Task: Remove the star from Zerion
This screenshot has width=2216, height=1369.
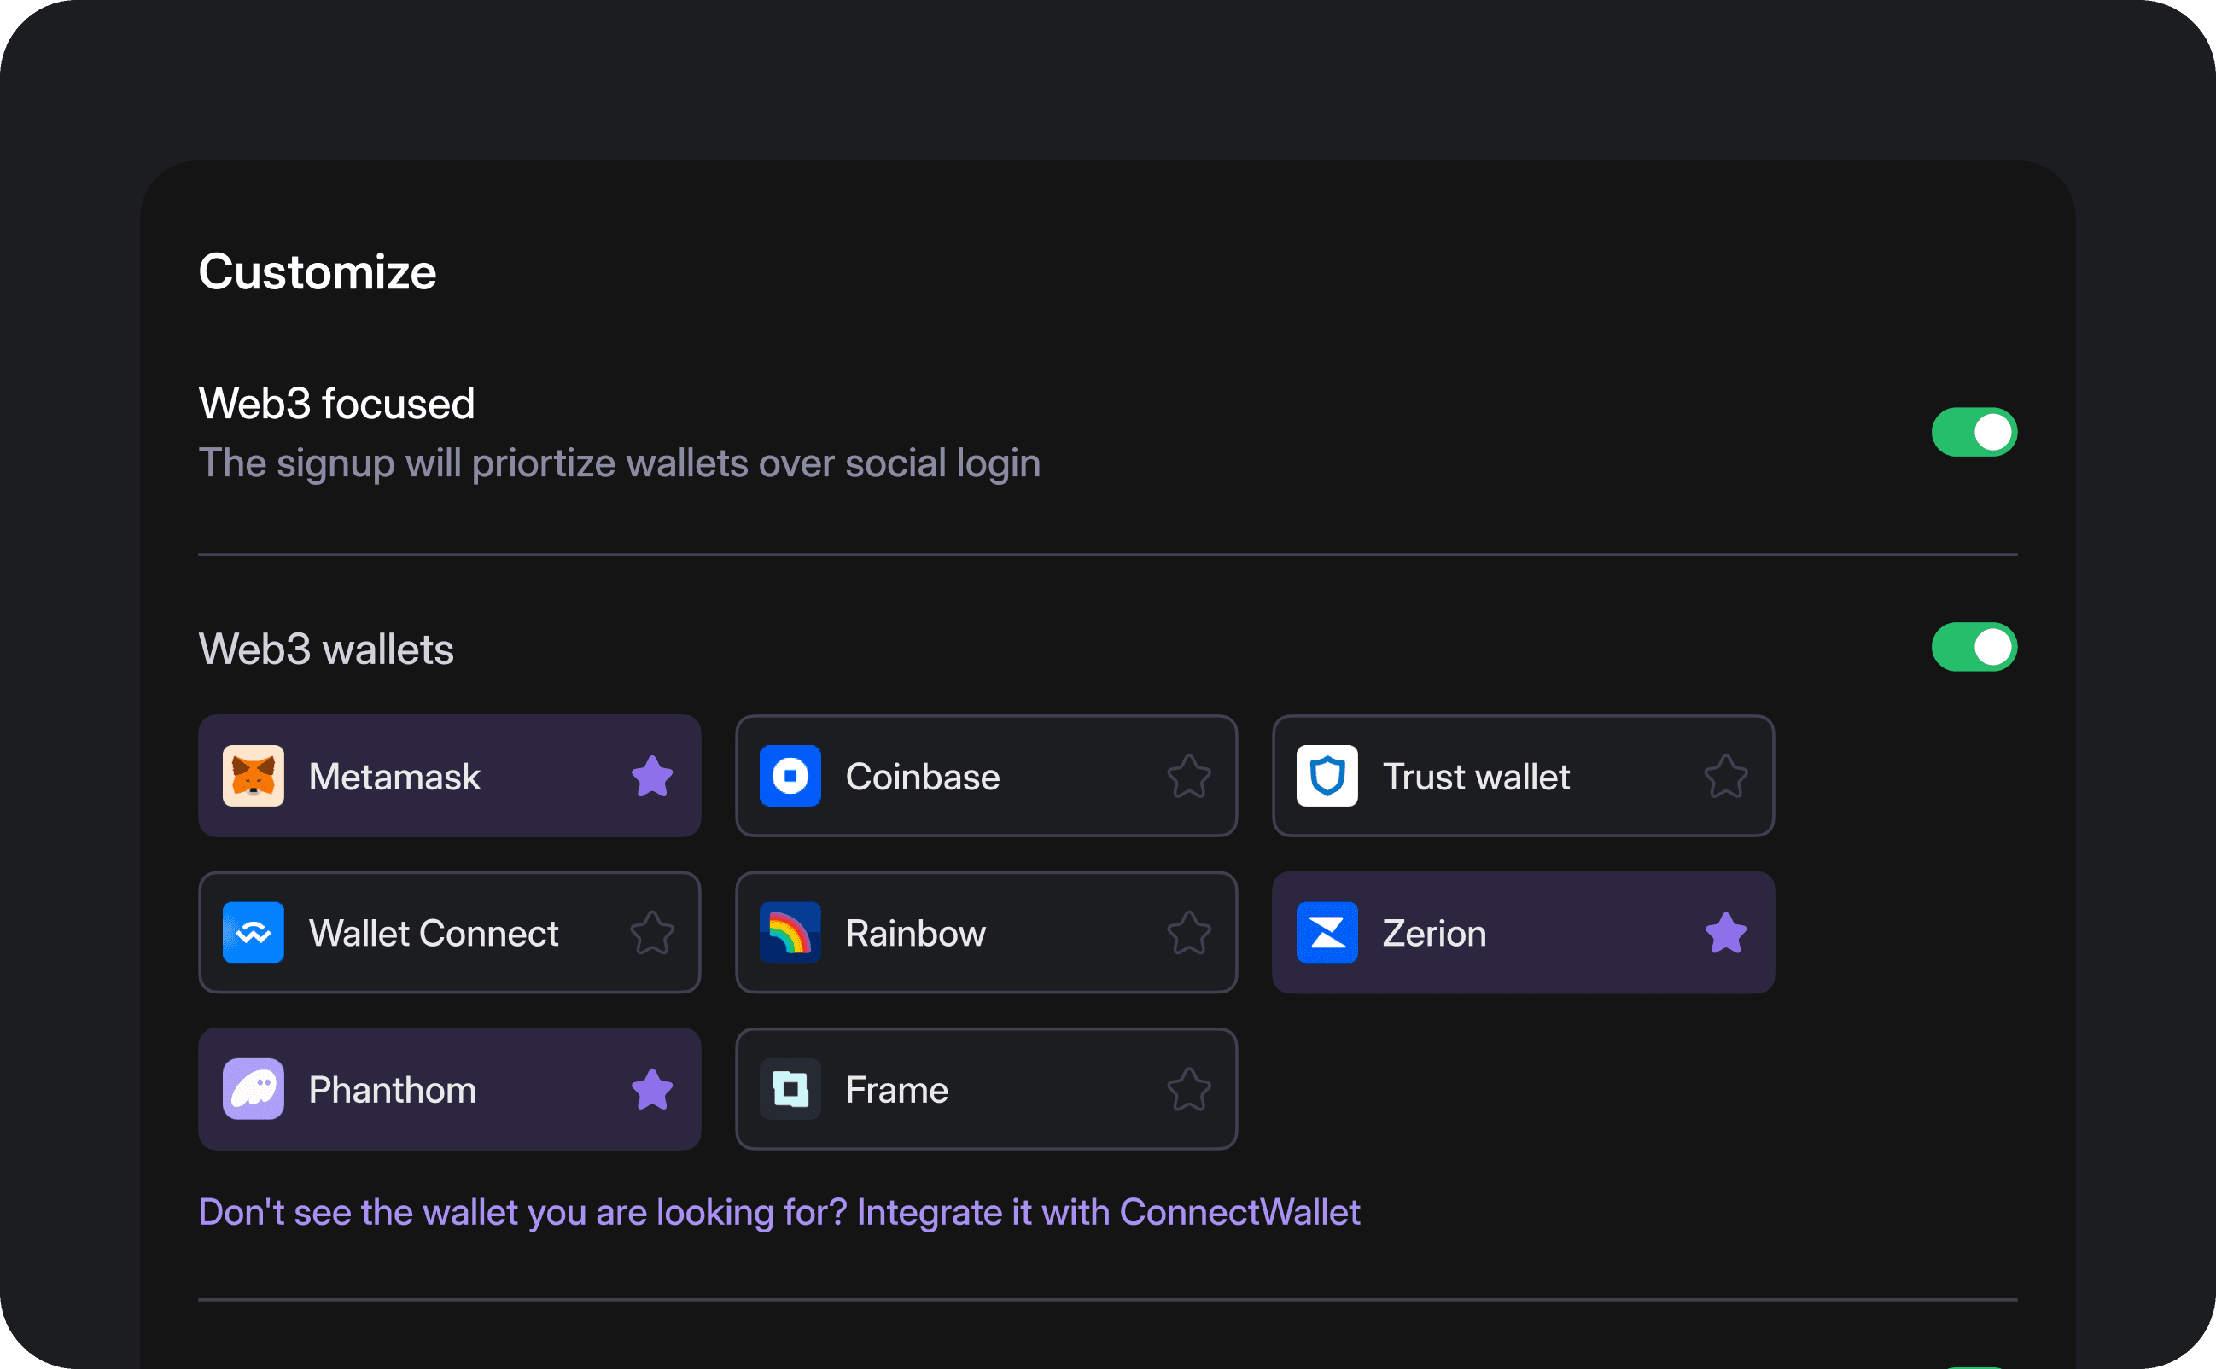Action: pos(1726,933)
